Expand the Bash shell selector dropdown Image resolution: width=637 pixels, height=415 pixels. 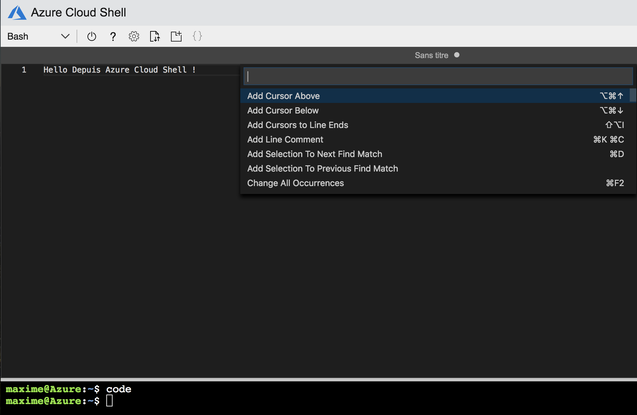[x=65, y=36]
